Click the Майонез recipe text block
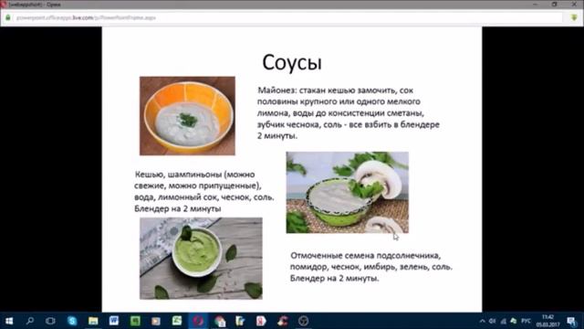 coord(349,113)
